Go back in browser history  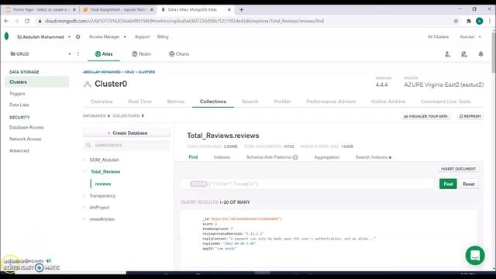point(6,21)
